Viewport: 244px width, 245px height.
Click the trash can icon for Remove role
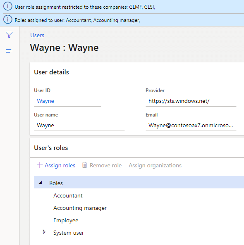[84, 165]
